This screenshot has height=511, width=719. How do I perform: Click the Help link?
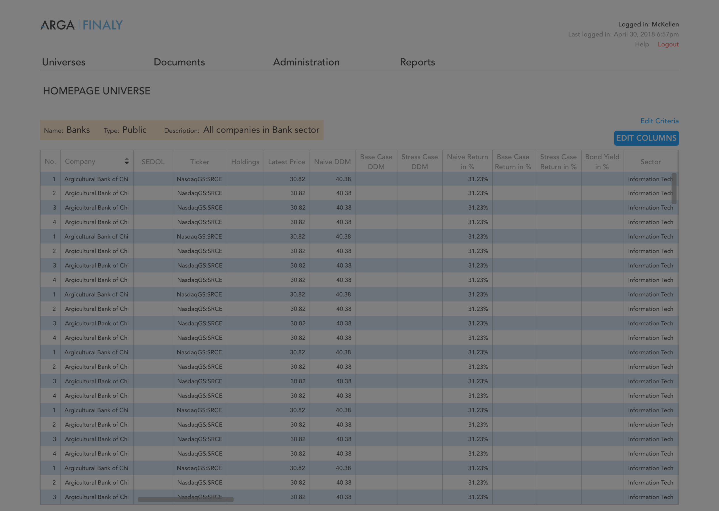pos(642,44)
